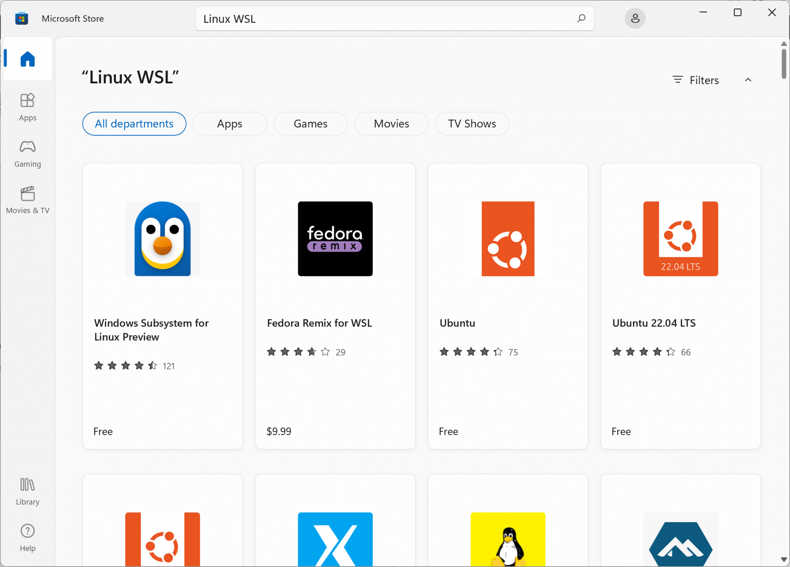Go to Gaming section in sidebar
This screenshot has height=567, width=790.
27,154
